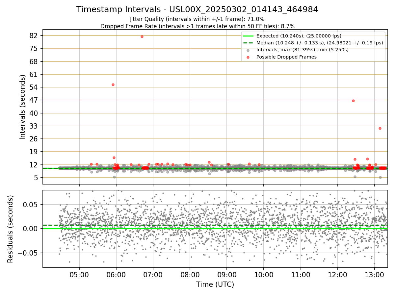
Task: Click the red dot marker in the legend
Action: point(248,57)
